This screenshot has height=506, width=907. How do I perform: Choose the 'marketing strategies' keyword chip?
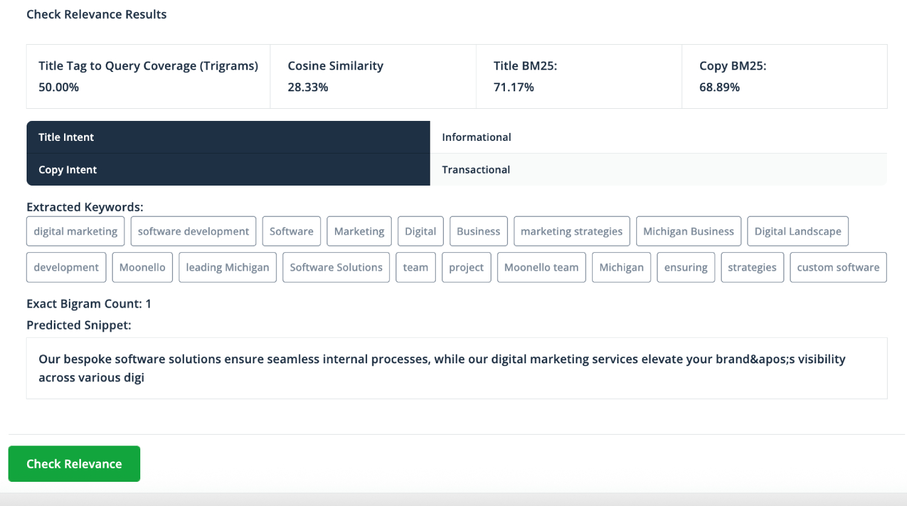pos(571,232)
